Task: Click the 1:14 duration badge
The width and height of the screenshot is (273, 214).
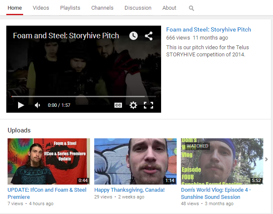Action: [170, 180]
